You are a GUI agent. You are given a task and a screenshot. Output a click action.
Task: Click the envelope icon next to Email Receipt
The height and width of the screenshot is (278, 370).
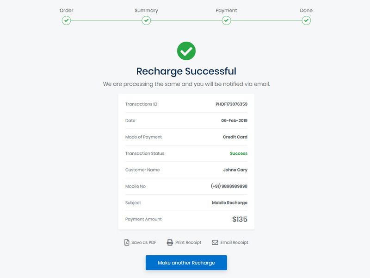point(214,242)
